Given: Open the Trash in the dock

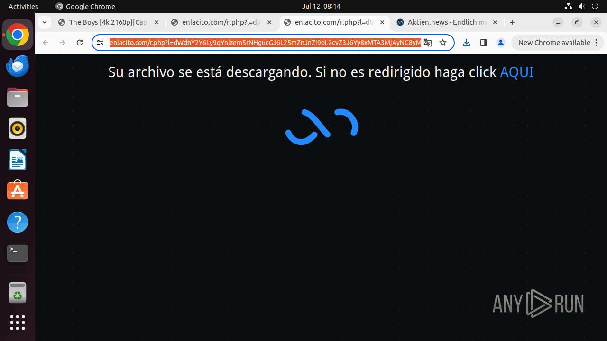Looking at the screenshot, I should (18, 293).
